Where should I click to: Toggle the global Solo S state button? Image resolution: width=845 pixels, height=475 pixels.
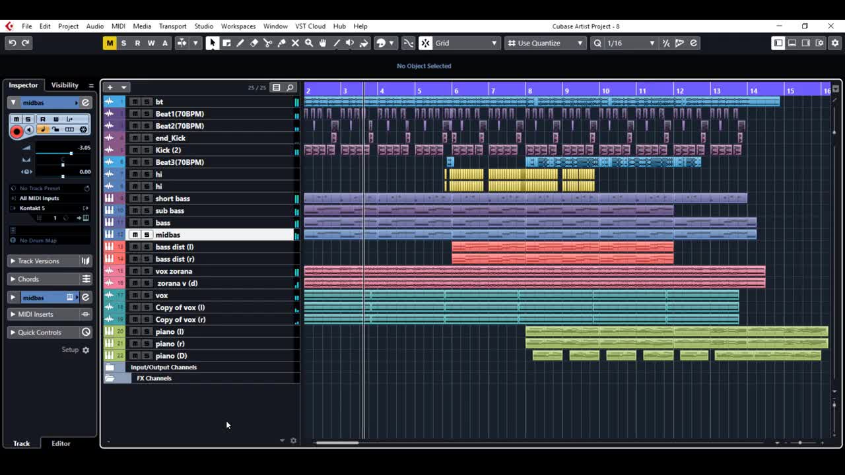click(x=123, y=43)
